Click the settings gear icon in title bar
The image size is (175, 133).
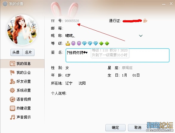[x=5, y=4]
